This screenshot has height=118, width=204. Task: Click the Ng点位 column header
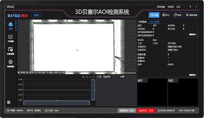click(107, 77)
